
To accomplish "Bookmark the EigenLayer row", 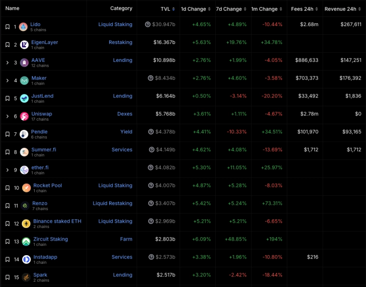I will click(7, 44).
